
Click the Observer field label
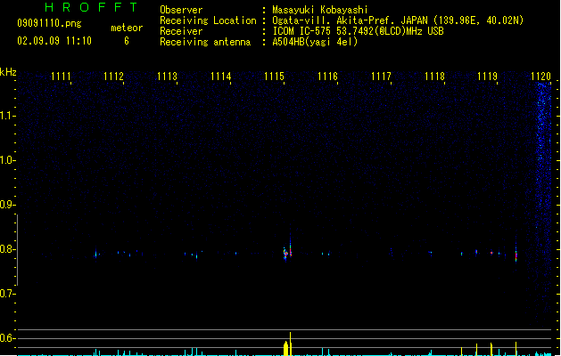(x=181, y=10)
